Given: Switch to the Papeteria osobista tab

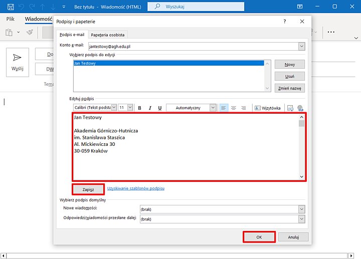Looking at the screenshot, I should (107, 35).
